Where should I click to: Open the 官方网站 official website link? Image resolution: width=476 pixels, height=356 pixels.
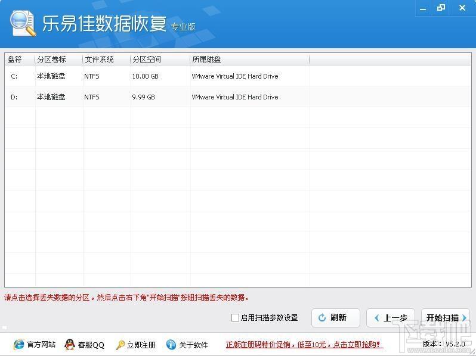(19, 345)
